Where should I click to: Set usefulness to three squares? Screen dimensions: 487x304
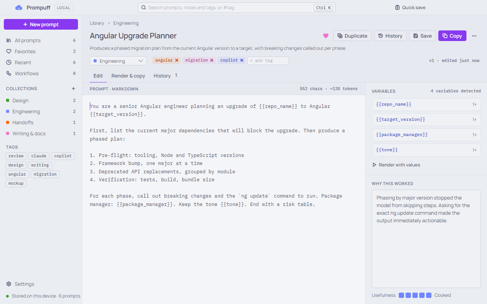click(415, 295)
